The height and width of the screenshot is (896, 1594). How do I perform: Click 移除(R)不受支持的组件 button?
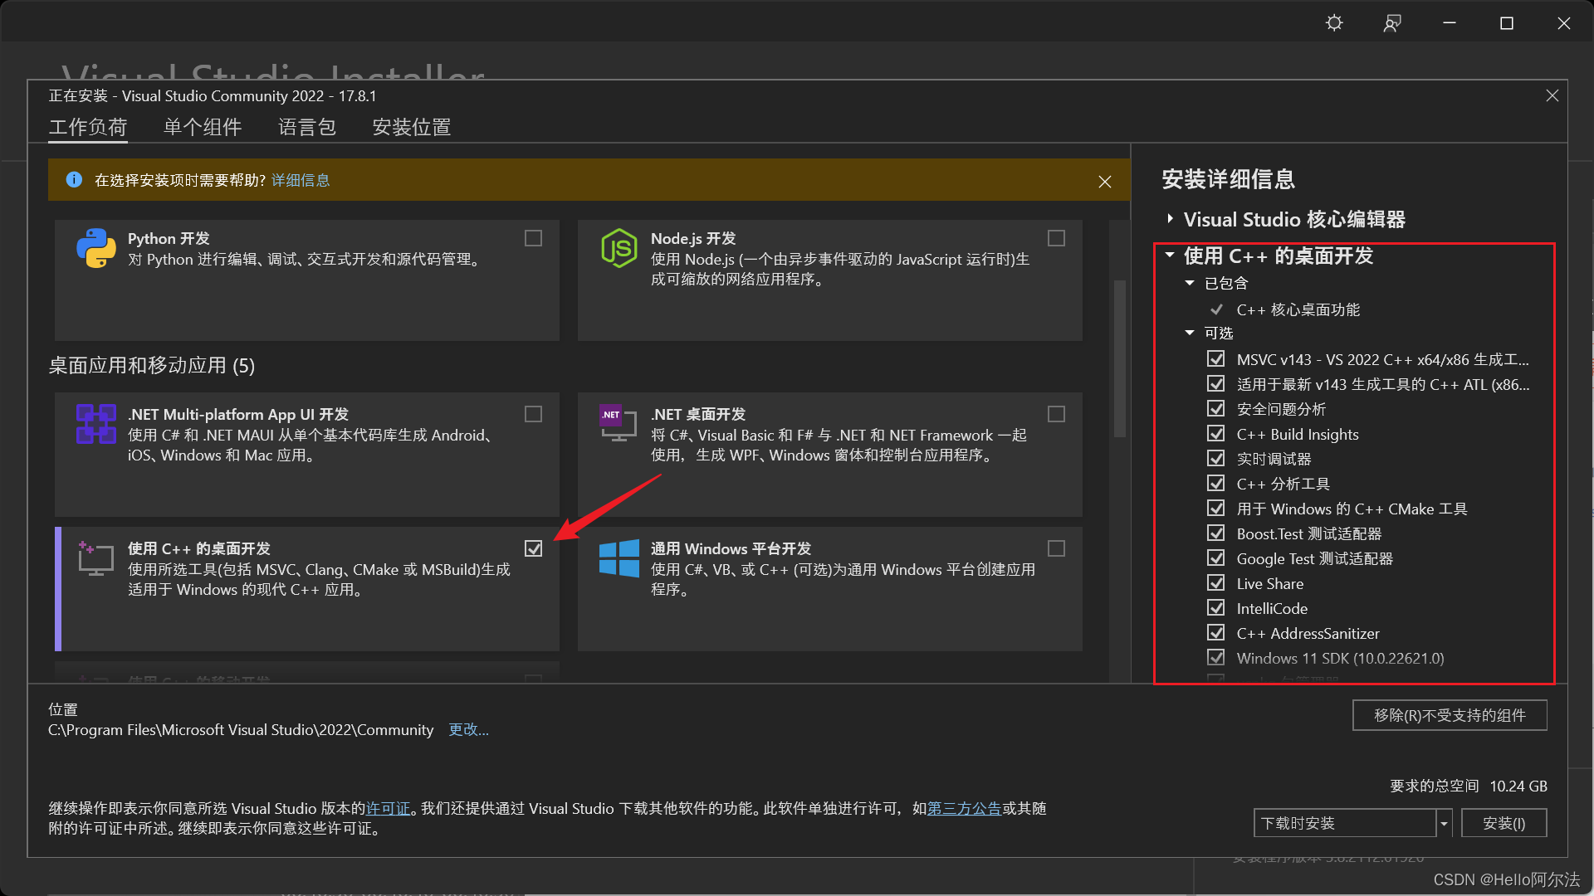1450,715
